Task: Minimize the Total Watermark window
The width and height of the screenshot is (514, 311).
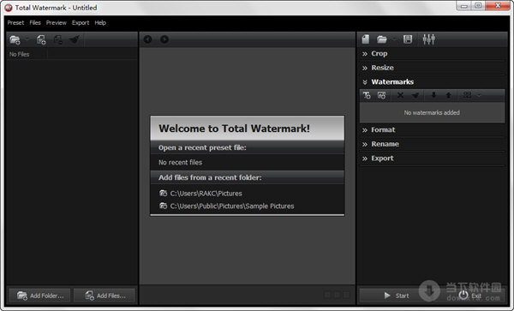Action: (464, 6)
